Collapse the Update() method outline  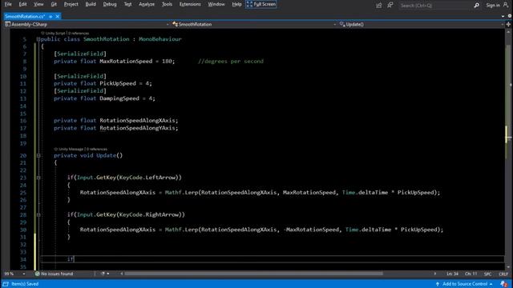[x=38, y=156]
